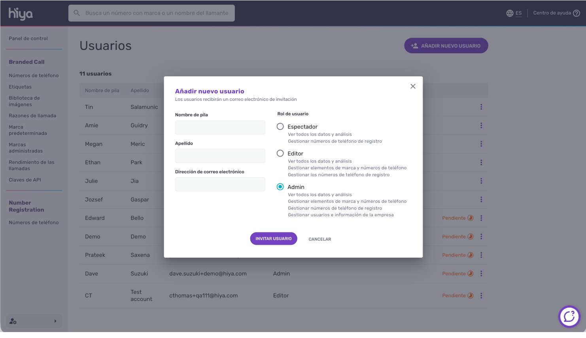Open three-dot menu for Dave Suzuki
Viewport: 586px width, 338px height.
click(481, 274)
